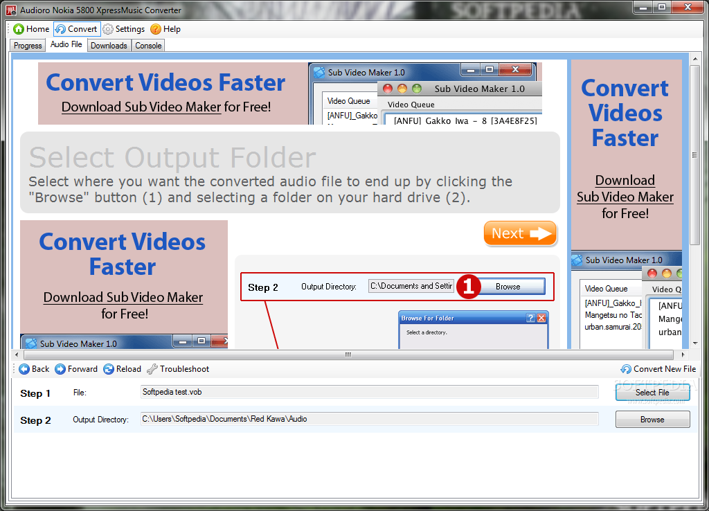709x511 pixels.
Task: Click the Output Directory path field
Action: (x=370, y=419)
